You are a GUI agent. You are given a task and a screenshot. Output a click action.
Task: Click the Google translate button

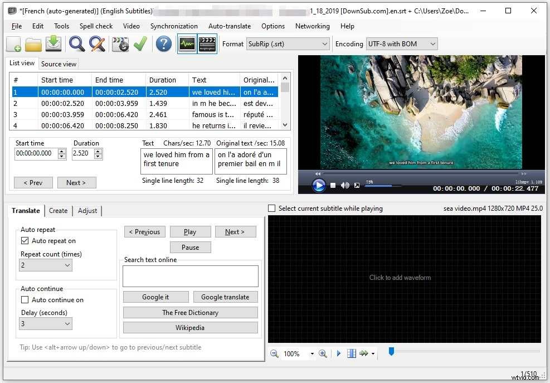point(225,297)
